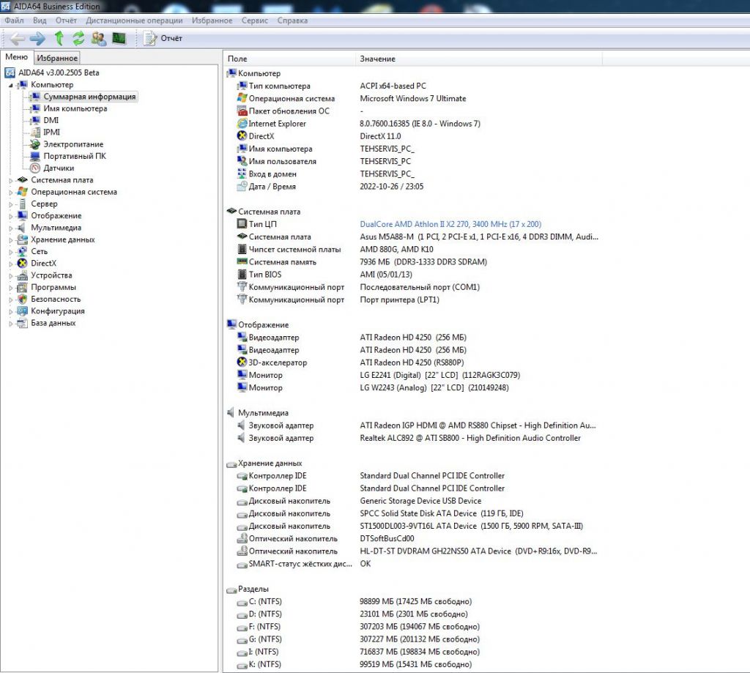Viewport: 750px width, 673px height.
Task: Open the Файл menu
Action: click(x=15, y=21)
